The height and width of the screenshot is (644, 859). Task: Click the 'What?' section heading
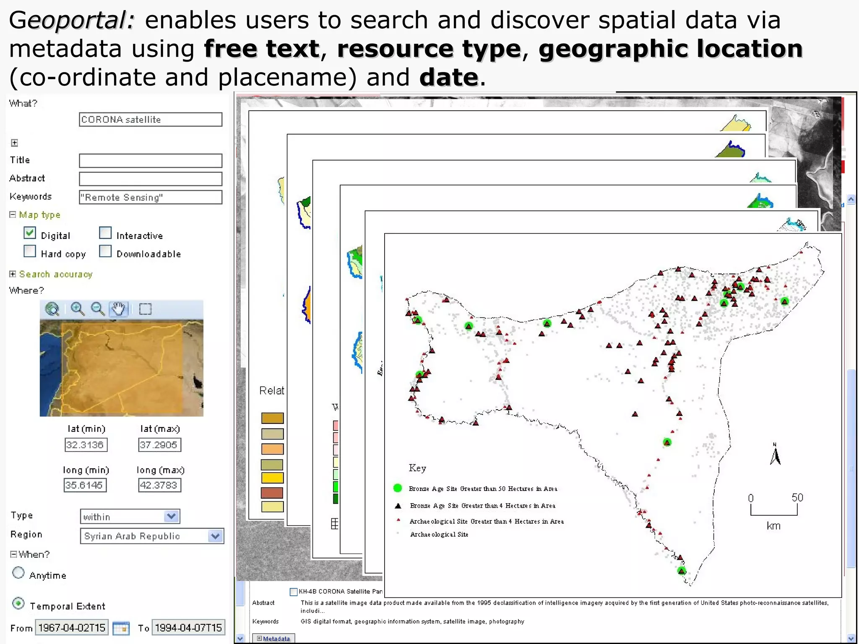[23, 104]
